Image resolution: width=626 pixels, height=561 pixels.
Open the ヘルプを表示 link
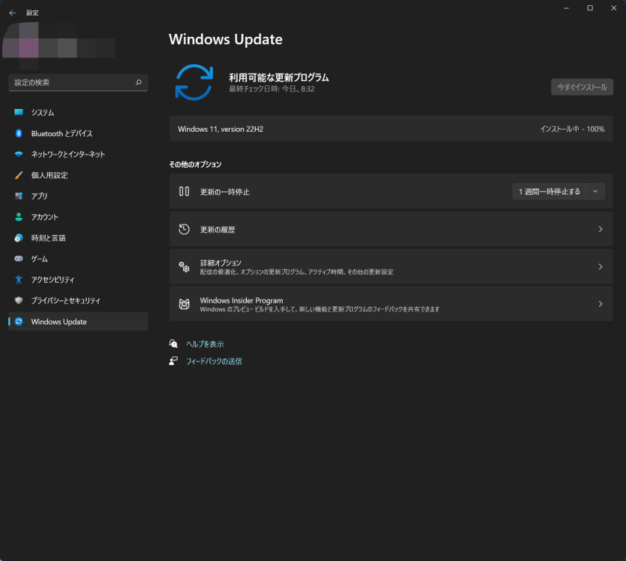pyautogui.click(x=205, y=344)
